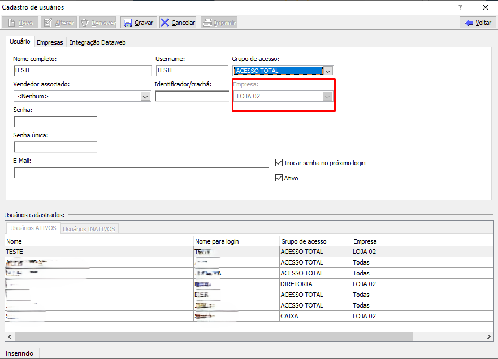Screen dimensions: 498x359
Task: Save the record with Gravar
Action: click(139, 23)
